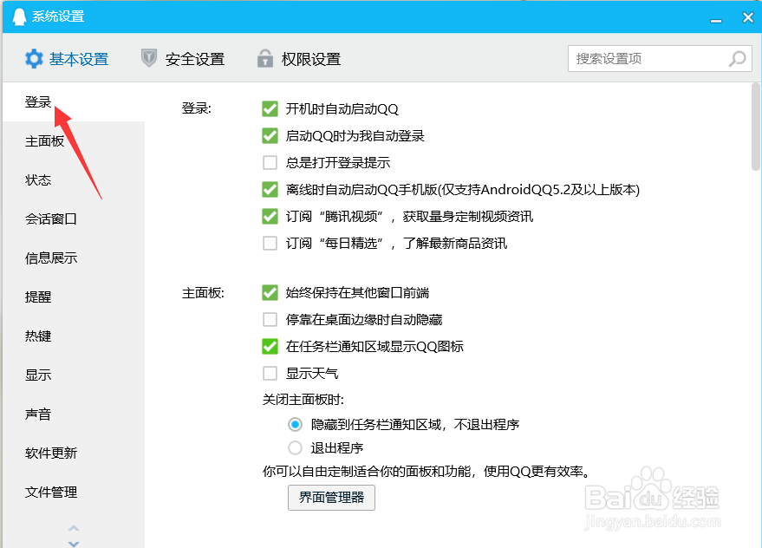Screen dimensions: 762x548
Task: Click the magnifier search icon
Action: 737,59
